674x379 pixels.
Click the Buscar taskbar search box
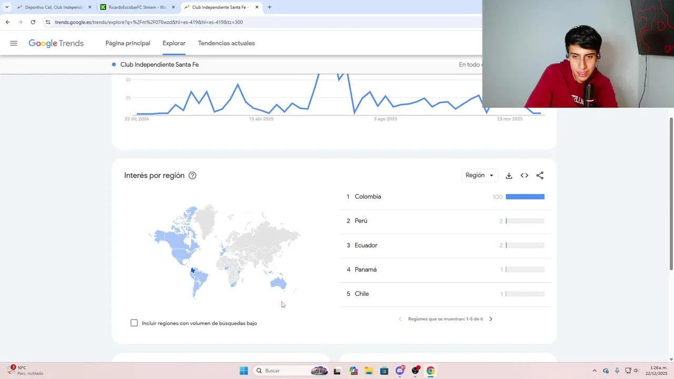(x=291, y=371)
